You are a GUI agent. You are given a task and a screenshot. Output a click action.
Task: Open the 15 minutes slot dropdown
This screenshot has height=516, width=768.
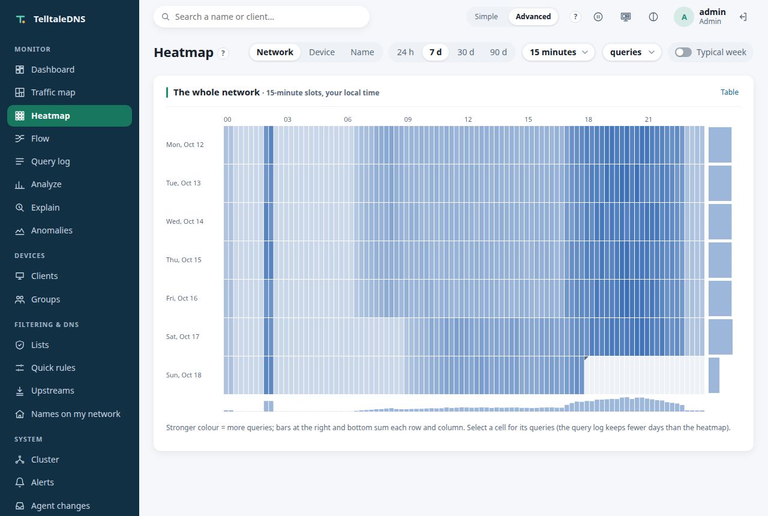click(x=559, y=52)
